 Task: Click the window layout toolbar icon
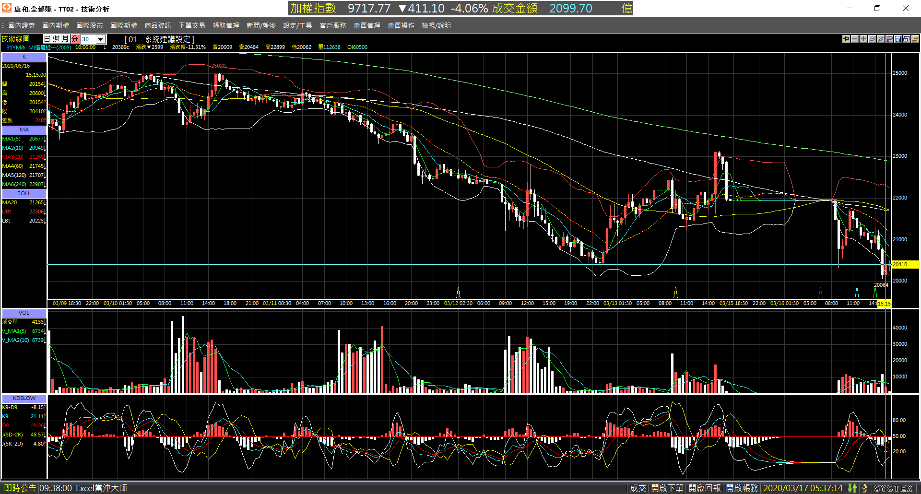tap(907, 39)
